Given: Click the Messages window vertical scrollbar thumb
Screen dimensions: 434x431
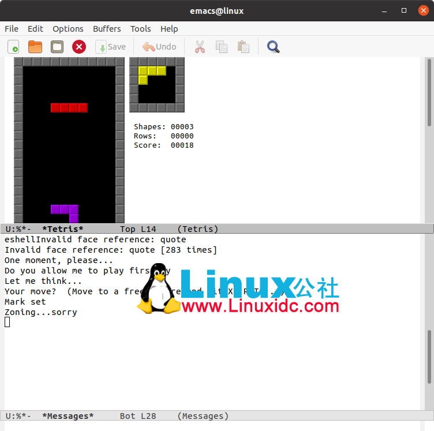Looking at the screenshot, I should (x=429, y=357).
